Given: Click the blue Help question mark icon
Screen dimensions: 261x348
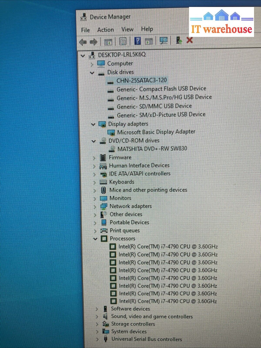Looking at the screenshot, I should coord(137,41).
